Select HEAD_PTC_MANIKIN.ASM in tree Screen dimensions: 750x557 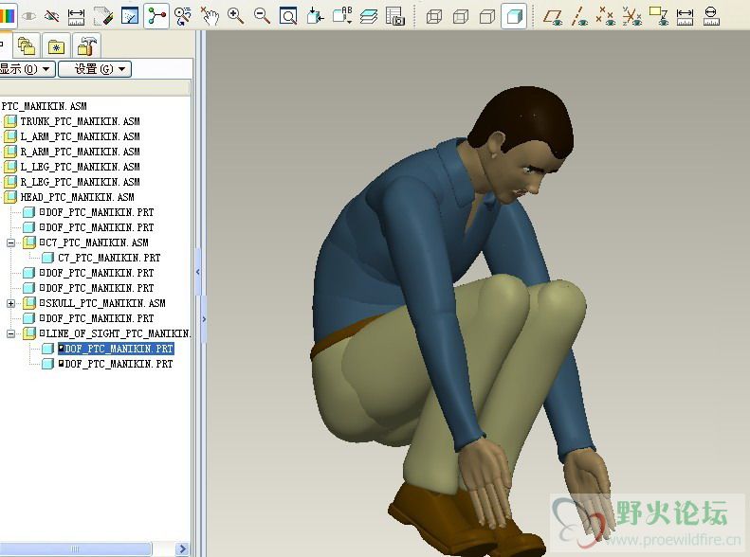point(77,197)
